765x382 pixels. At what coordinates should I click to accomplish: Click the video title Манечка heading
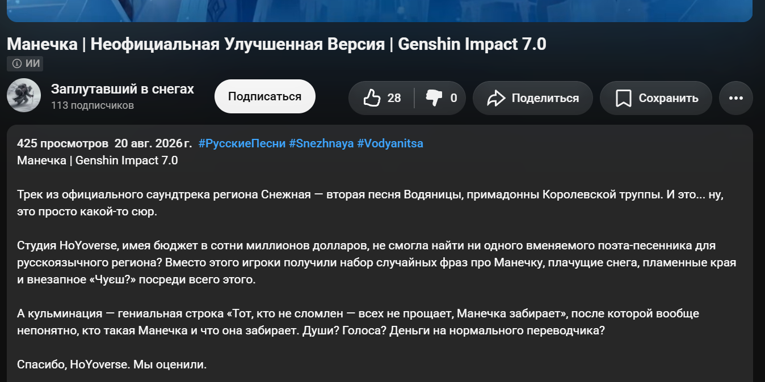[276, 44]
